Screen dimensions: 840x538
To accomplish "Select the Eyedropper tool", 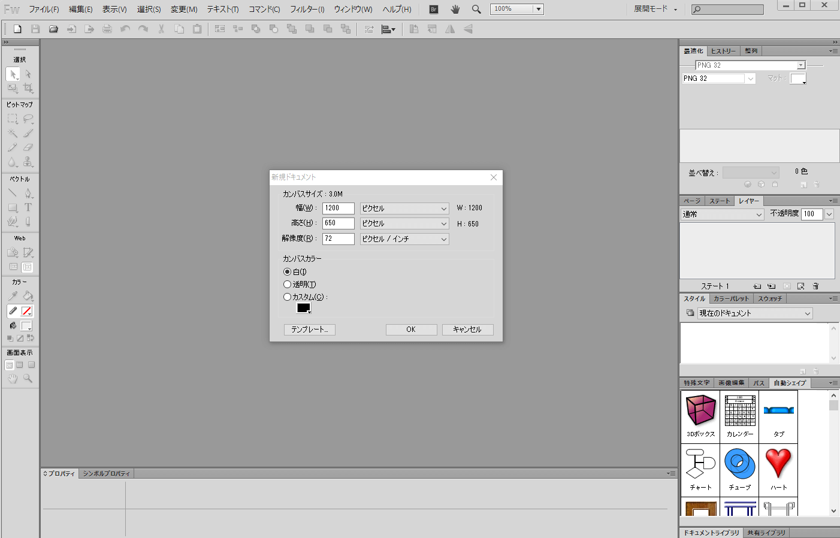I will click(x=13, y=296).
